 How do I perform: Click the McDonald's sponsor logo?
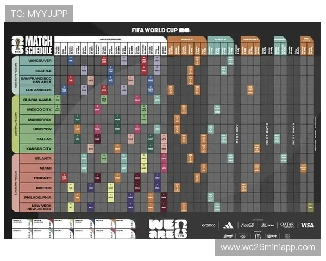[258, 235]
